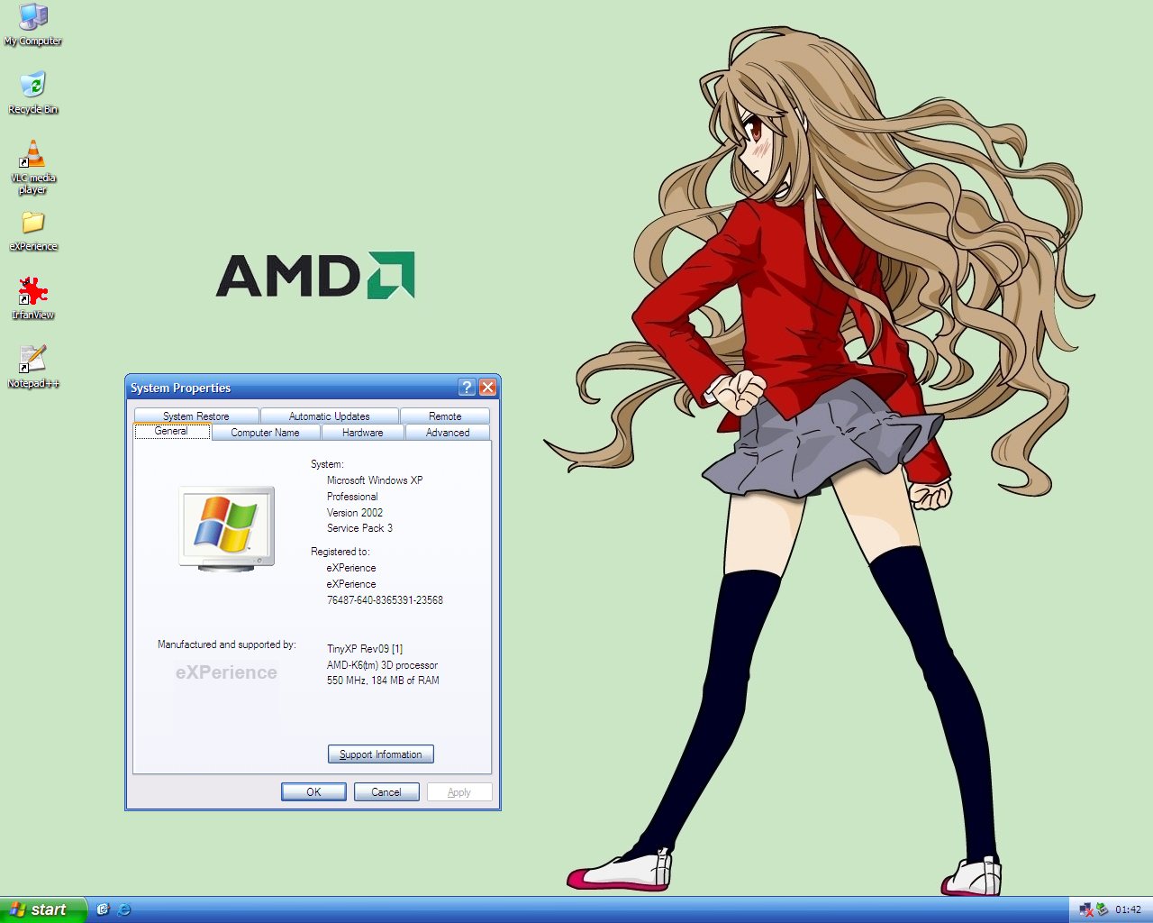Viewport: 1153px width, 923px height.
Task: Confirm with the OK button
Action: click(x=313, y=792)
